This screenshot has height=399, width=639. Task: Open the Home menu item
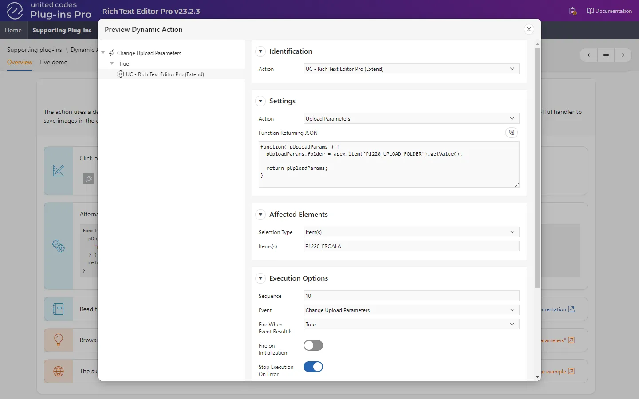click(13, 30)
